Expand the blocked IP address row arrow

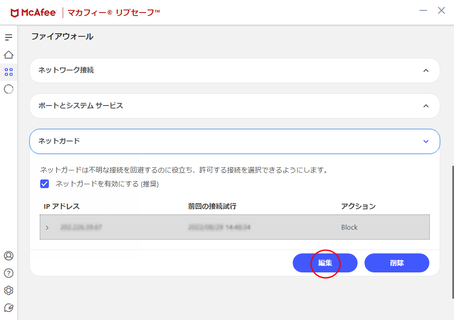coord(47,227)
